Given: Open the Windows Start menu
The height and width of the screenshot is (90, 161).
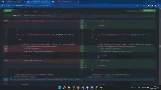Looking at the screenshot, I should 60,87.
